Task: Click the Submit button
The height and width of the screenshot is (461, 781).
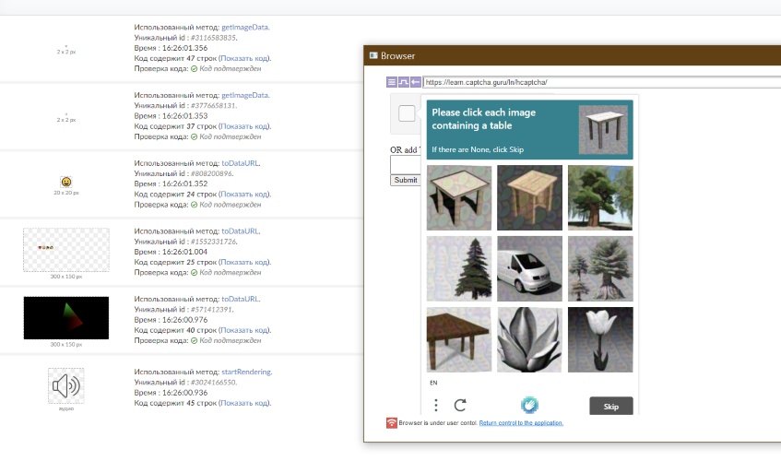Action: pos(405,180)
